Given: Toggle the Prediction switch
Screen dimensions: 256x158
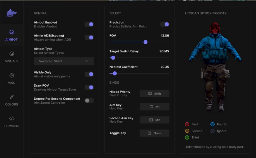Looking at the screenshot, I should click(x=165, y=24).
